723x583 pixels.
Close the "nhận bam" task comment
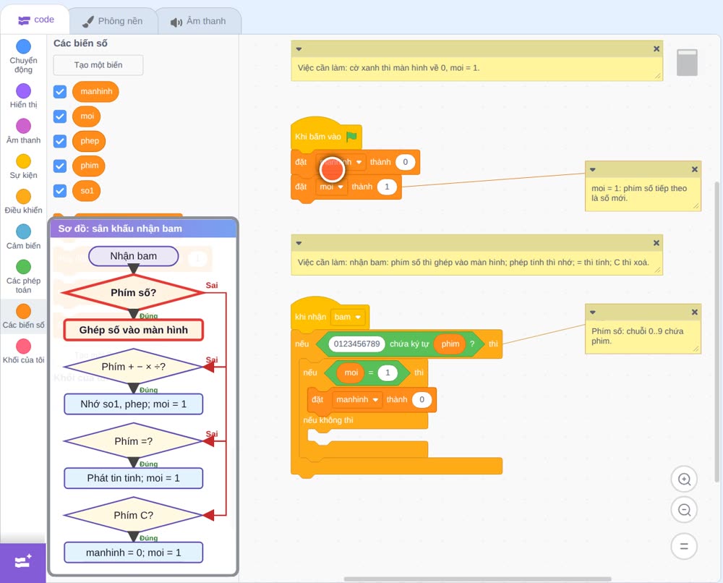656,243
